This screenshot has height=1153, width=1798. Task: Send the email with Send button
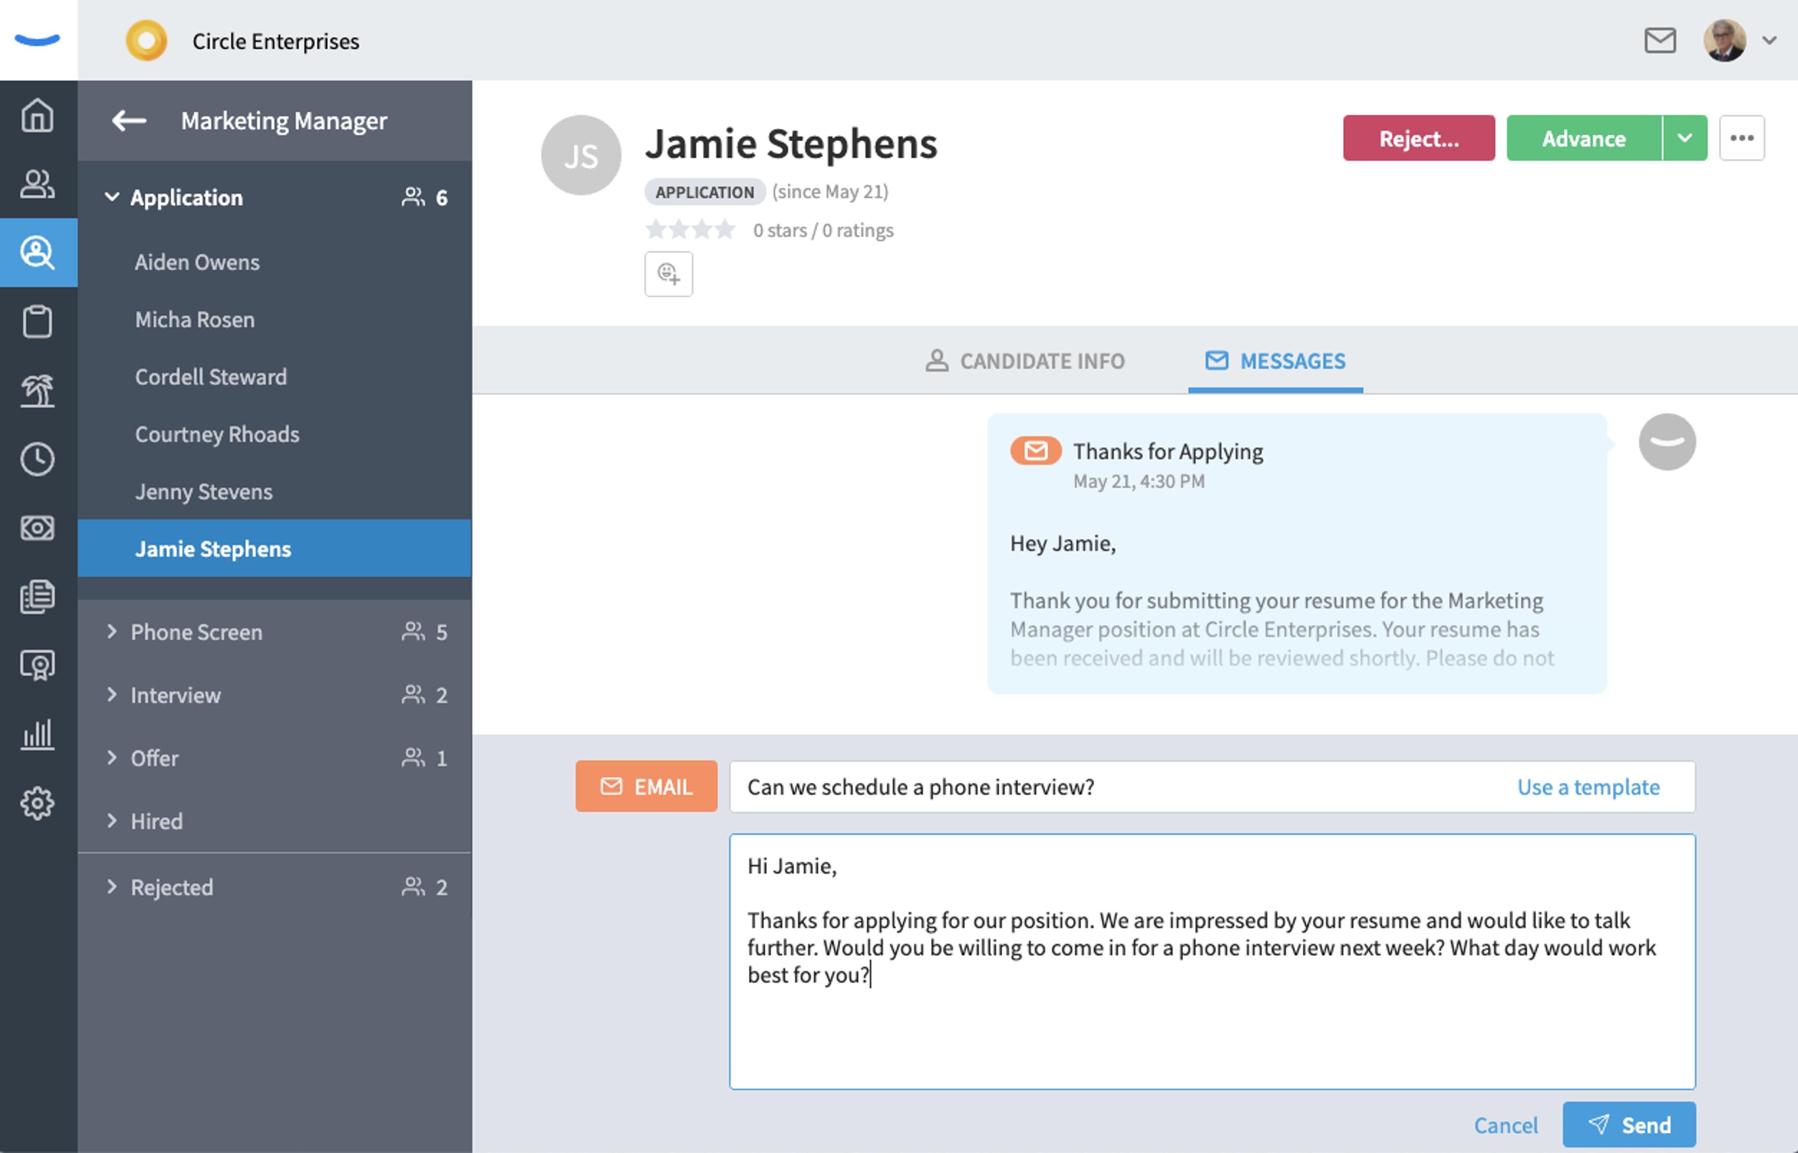[1629, 1125]
